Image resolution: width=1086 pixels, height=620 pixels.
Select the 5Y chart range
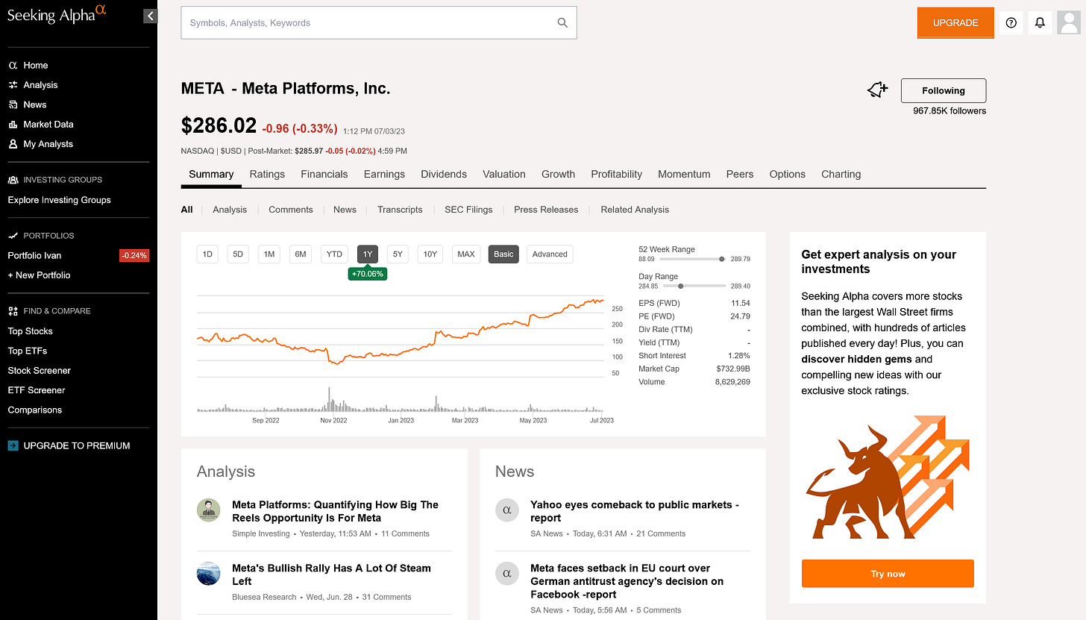[398, 254]
